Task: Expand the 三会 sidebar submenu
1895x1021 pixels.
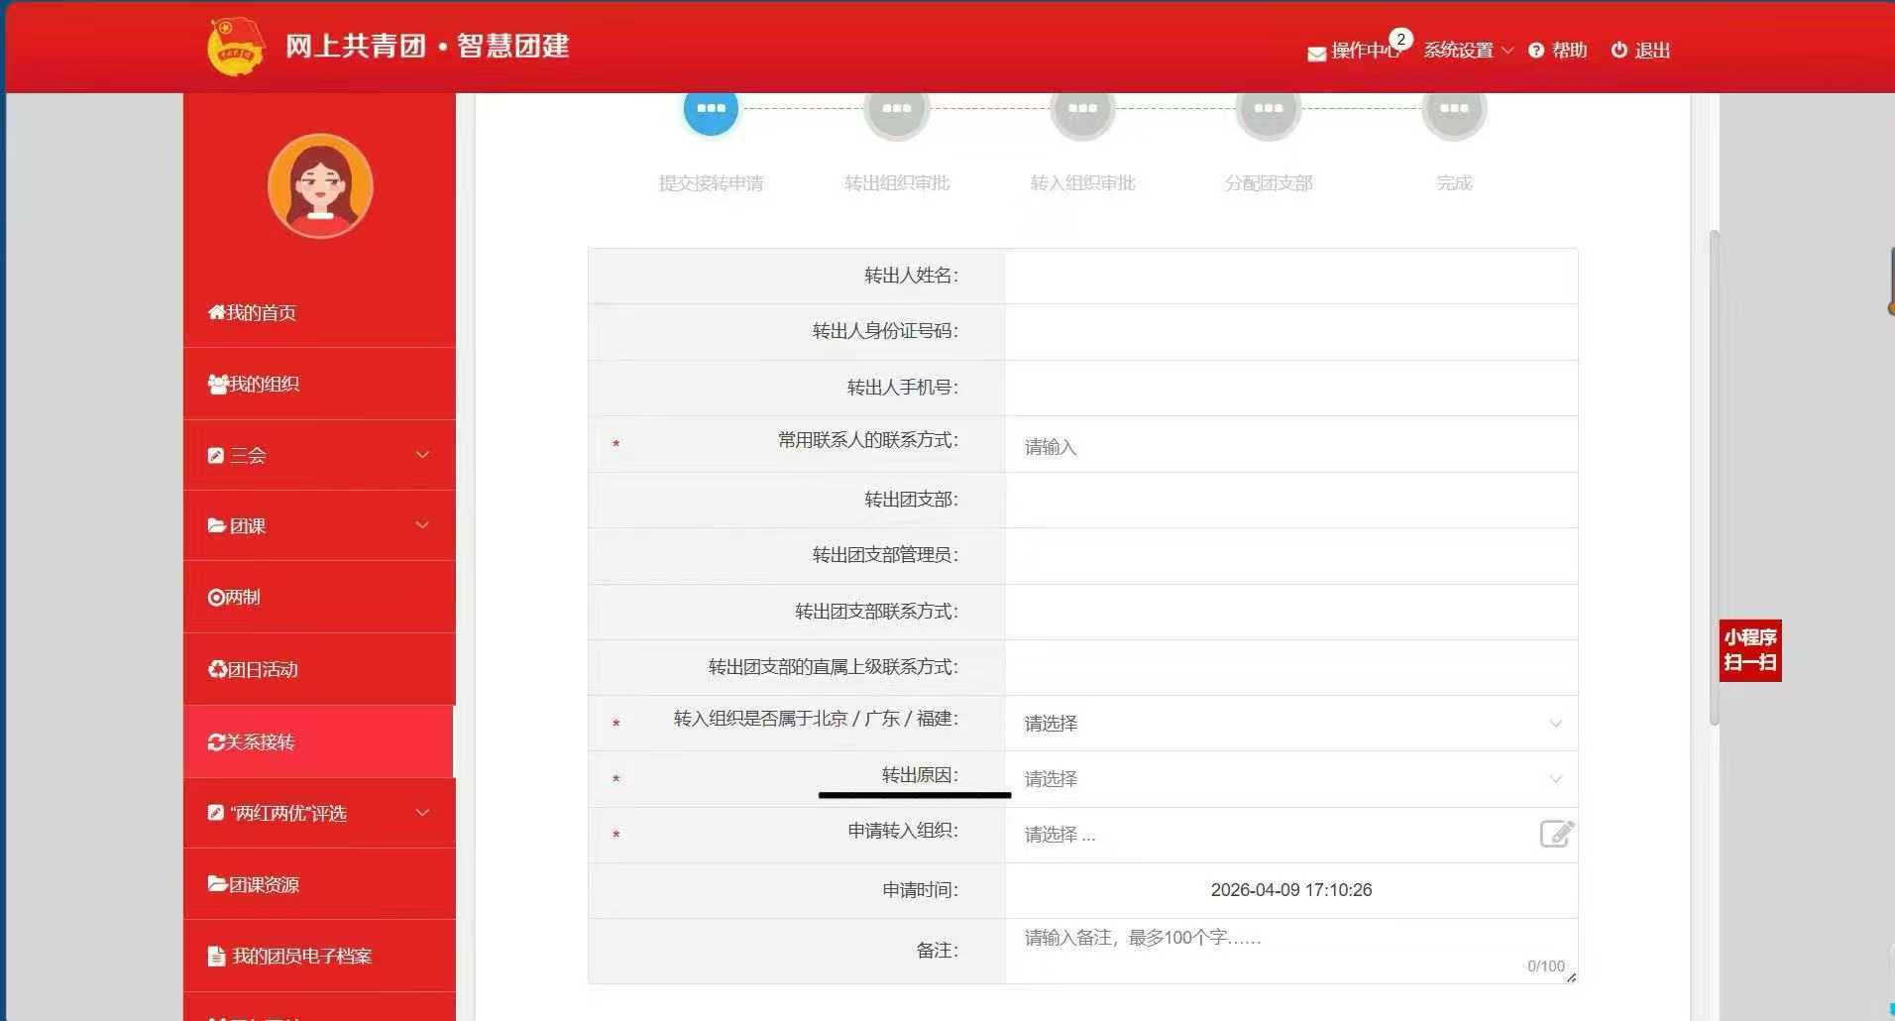Action: 319,455
